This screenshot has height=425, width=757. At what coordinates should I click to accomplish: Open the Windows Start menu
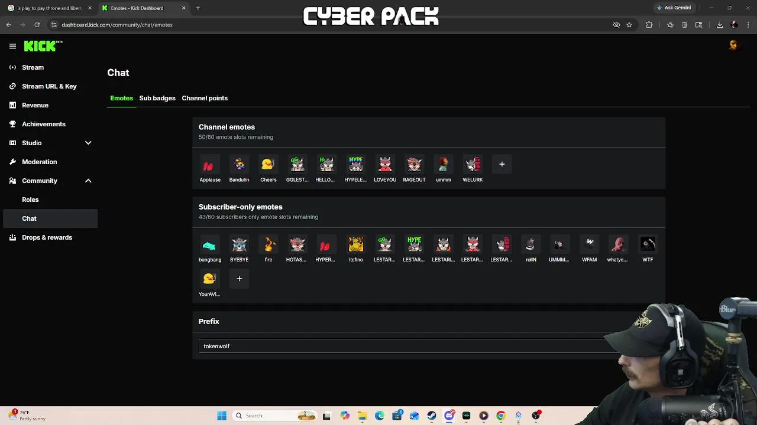pos(222,416)
